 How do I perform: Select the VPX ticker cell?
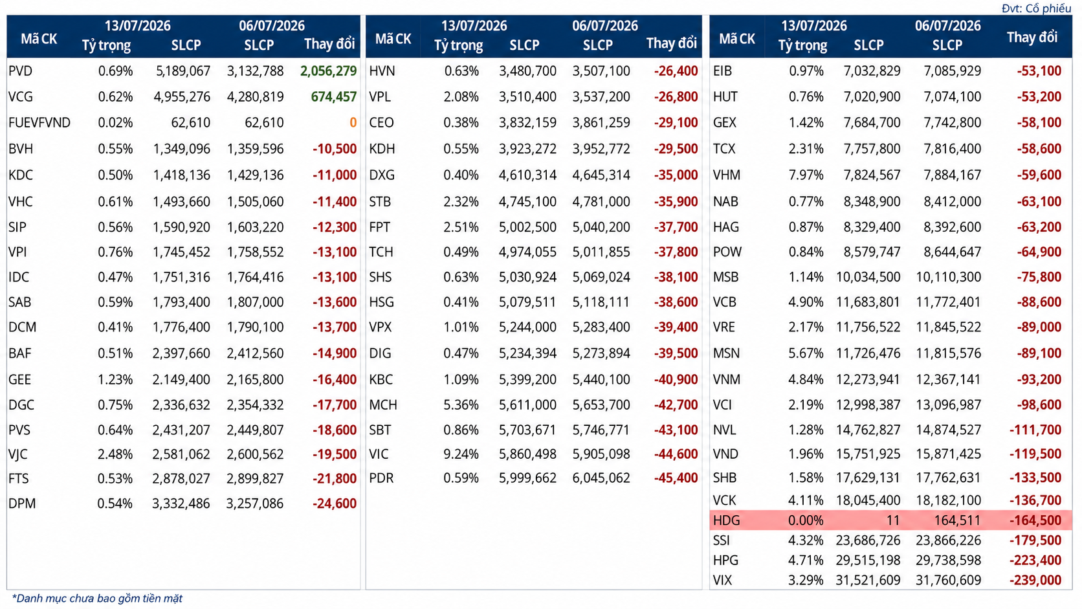pos(381,327)
